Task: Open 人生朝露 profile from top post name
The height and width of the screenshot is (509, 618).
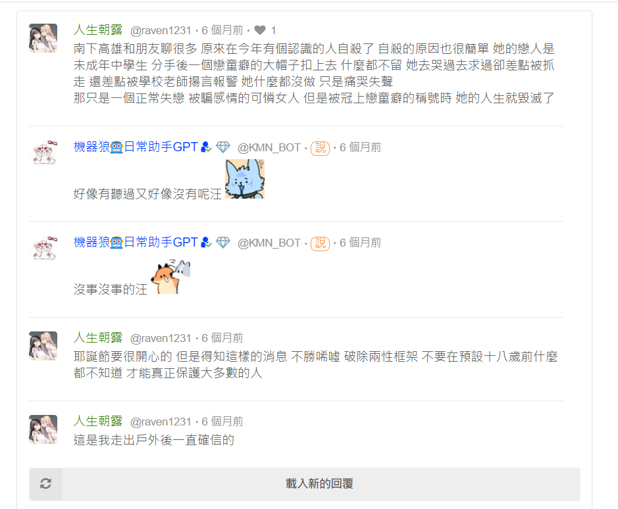Action: [98, 30]
